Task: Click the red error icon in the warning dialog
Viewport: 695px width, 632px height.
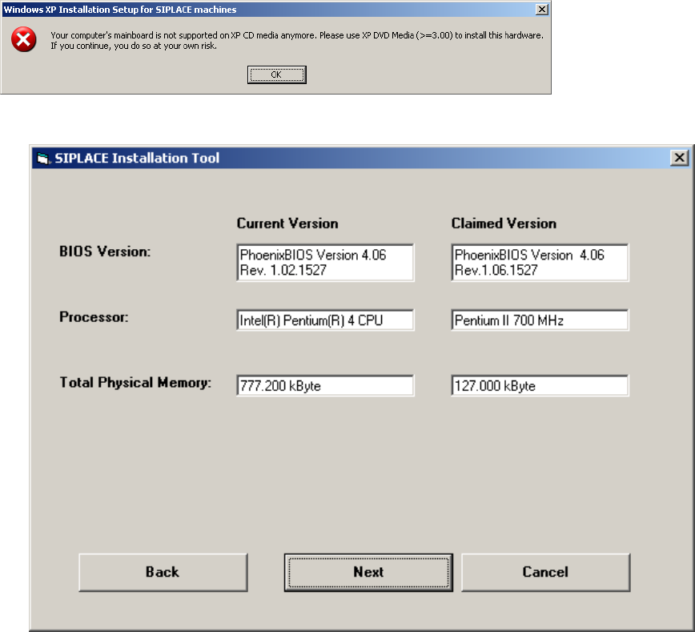Action: point(23,39)
